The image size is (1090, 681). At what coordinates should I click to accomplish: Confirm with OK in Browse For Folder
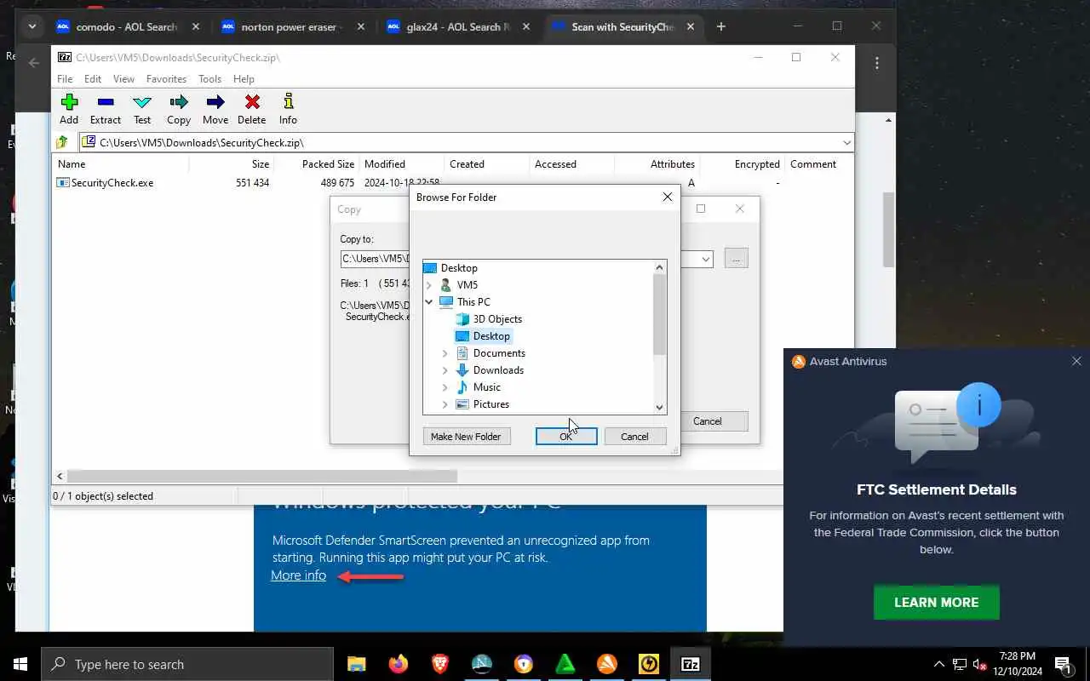tap(566, 437)
